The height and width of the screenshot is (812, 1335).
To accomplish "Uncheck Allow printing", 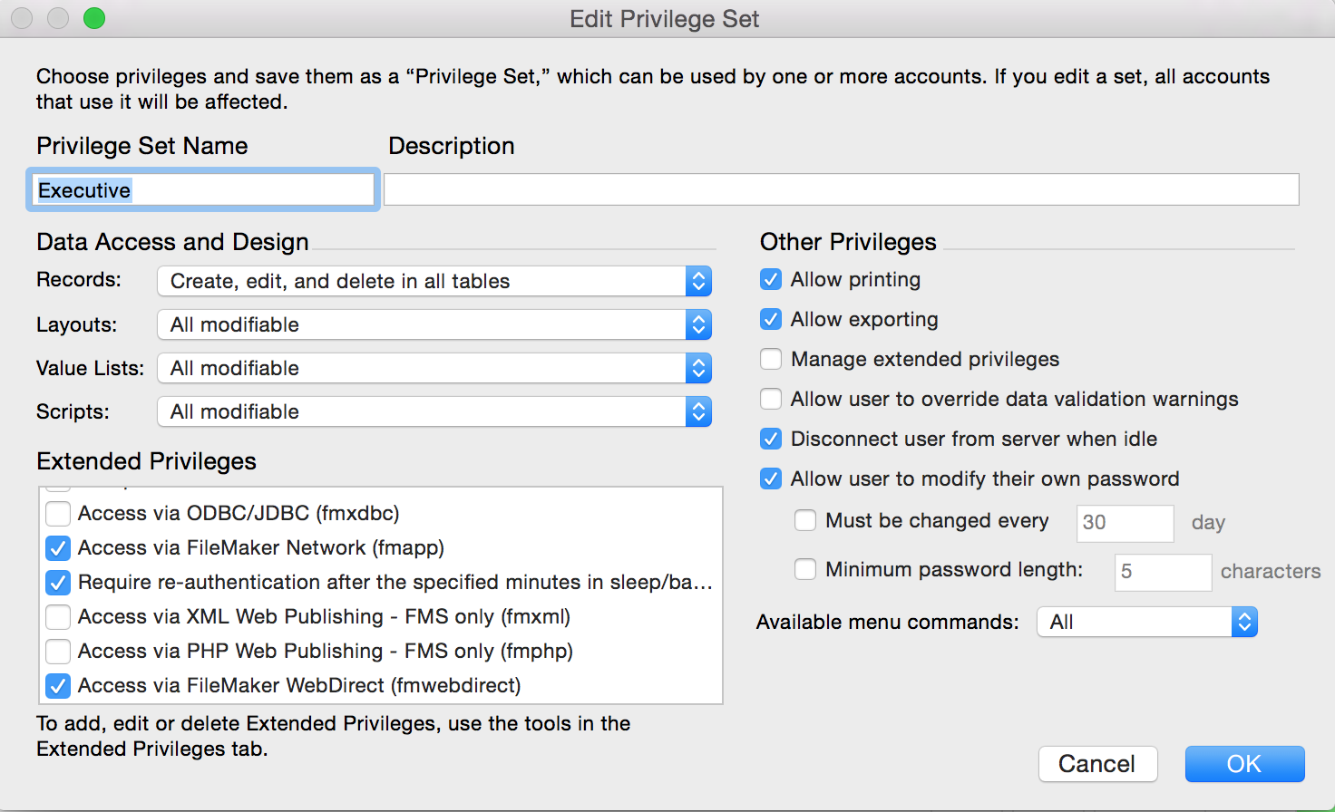I will point(771,279).
